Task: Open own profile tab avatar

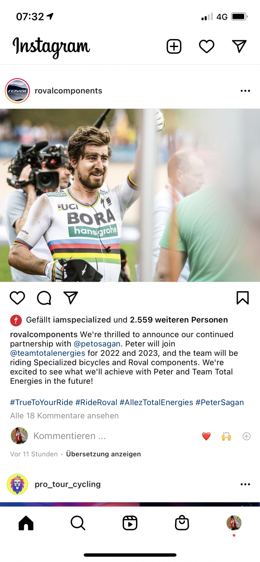Action: point(234,523)
